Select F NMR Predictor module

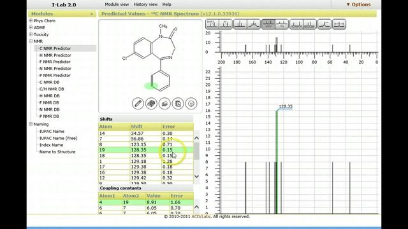[55, 62]
